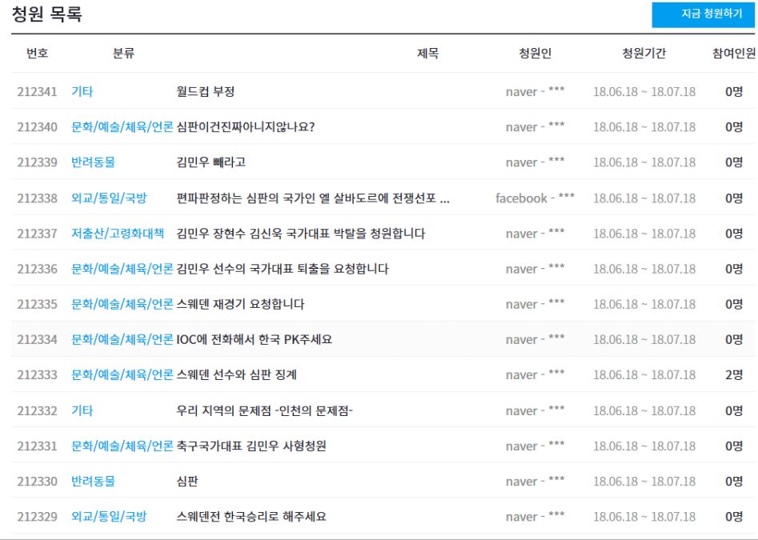Click the petition number 212333
Image resolution: width=758 pixels, height=540 pixels.
click(37, 374)
